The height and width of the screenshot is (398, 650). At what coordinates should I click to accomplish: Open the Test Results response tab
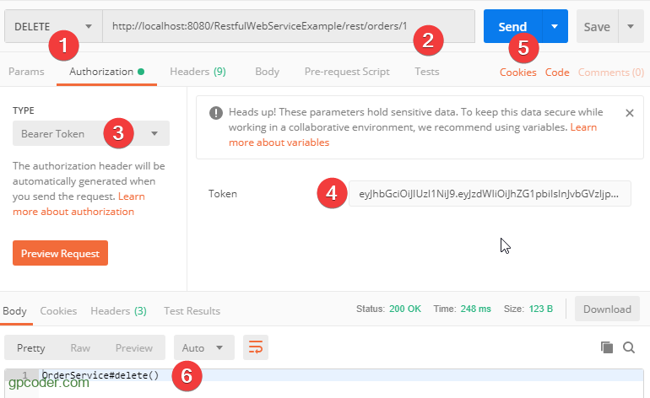[x=192, y=310]
